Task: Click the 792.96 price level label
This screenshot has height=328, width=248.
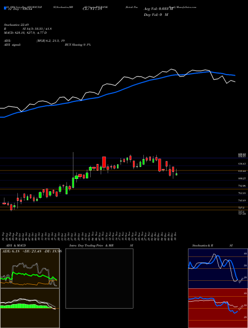Action: coord(242,186)
